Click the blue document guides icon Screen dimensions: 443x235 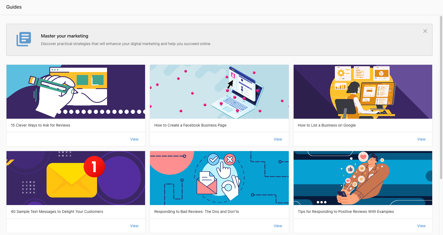[24, 39]
